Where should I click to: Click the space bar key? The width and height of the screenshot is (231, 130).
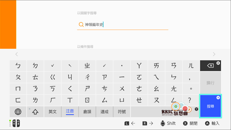(x=165, y=112)
